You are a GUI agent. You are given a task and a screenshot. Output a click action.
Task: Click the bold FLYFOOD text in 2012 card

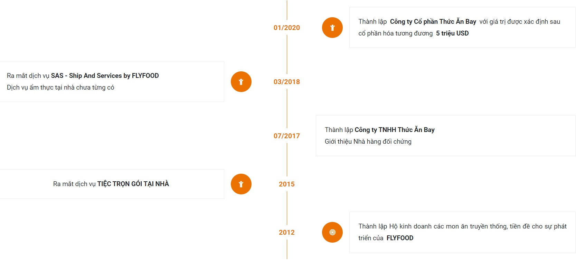tap(400, 238)
